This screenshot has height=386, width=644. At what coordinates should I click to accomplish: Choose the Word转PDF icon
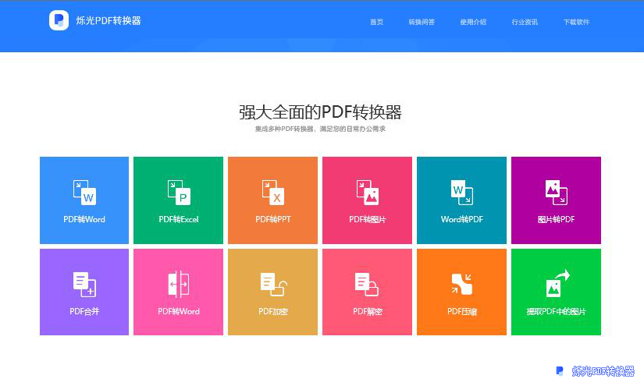coord(461,192)
